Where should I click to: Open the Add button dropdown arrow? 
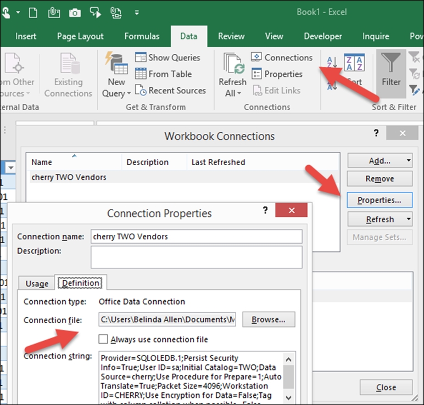tap(409, 160)
